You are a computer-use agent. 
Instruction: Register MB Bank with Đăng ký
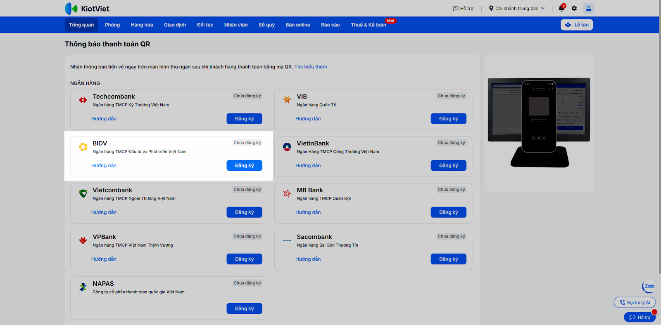click(449, 212)
